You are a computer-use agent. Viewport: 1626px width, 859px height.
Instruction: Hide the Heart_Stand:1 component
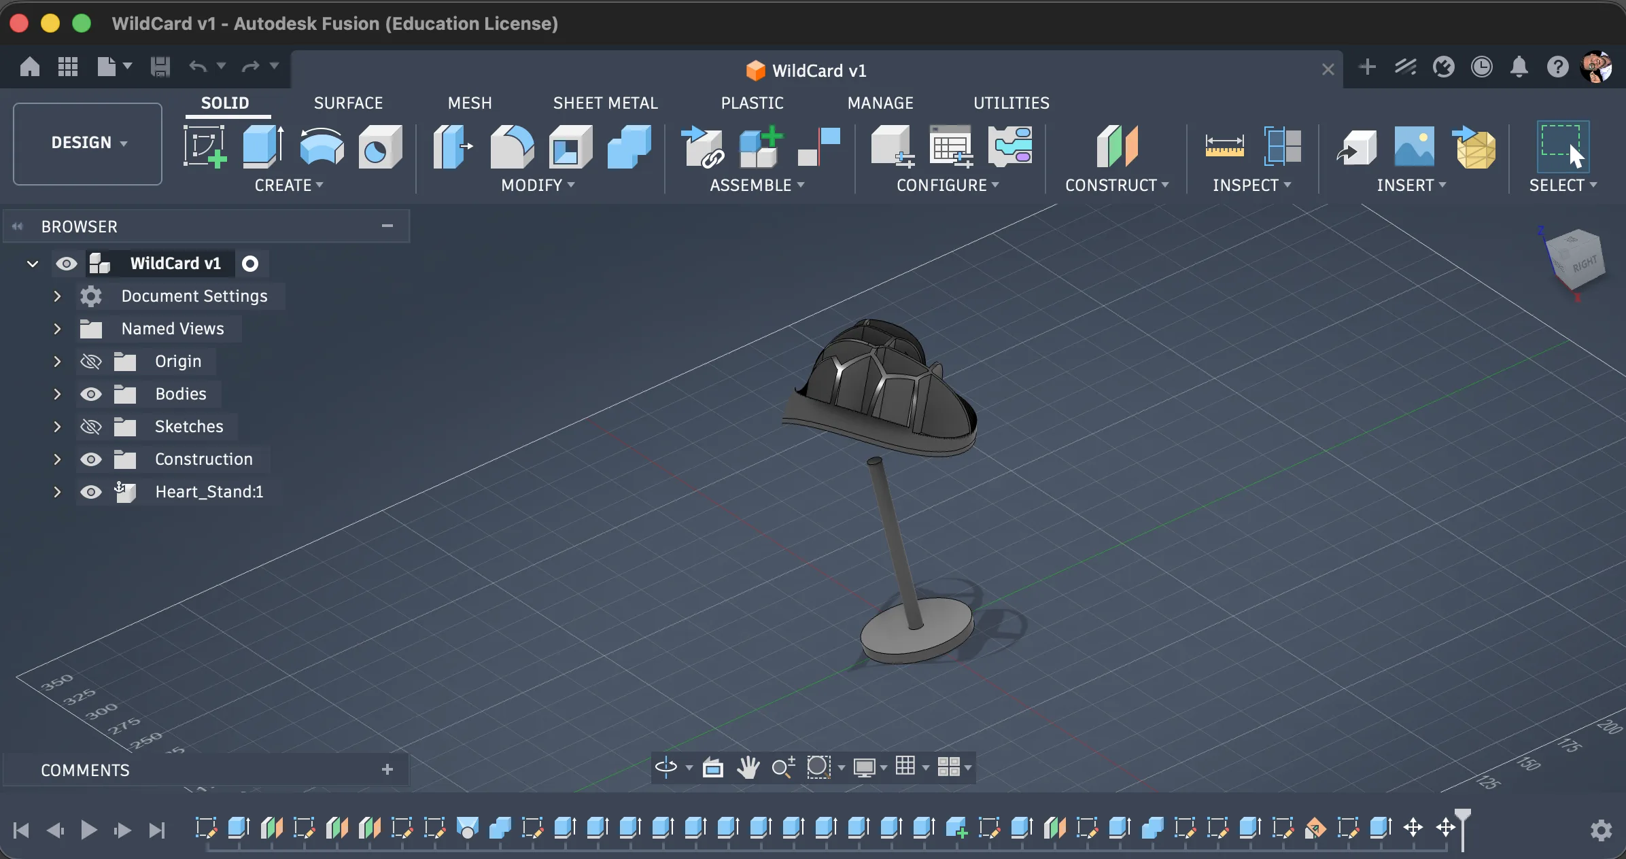click(x=90, y=492)
